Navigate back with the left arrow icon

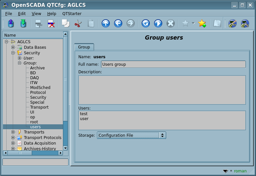coord(118,24)
